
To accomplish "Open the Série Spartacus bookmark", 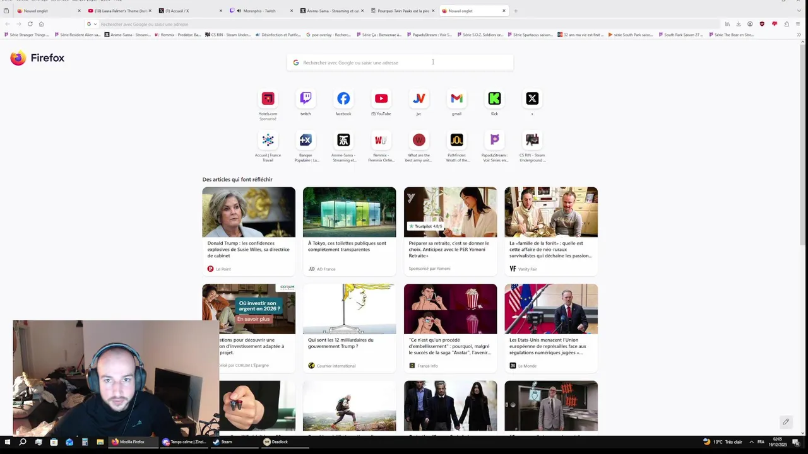I will point(530,35).
